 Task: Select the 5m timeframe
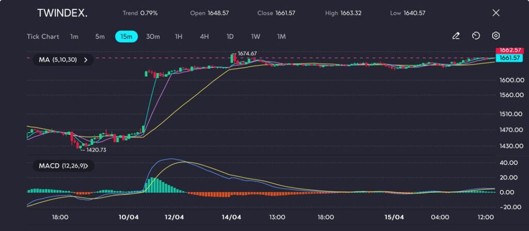[x=100, y=37]
